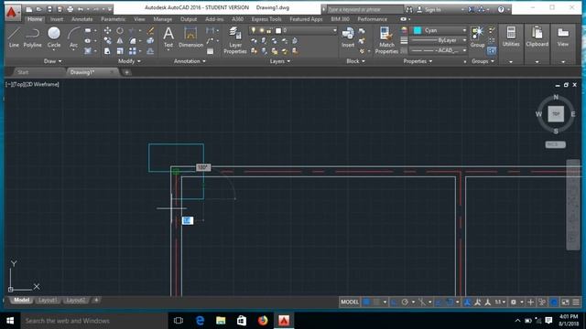586x329 pixels.
Task: Select the Line tool
Action: coord(14,37)
